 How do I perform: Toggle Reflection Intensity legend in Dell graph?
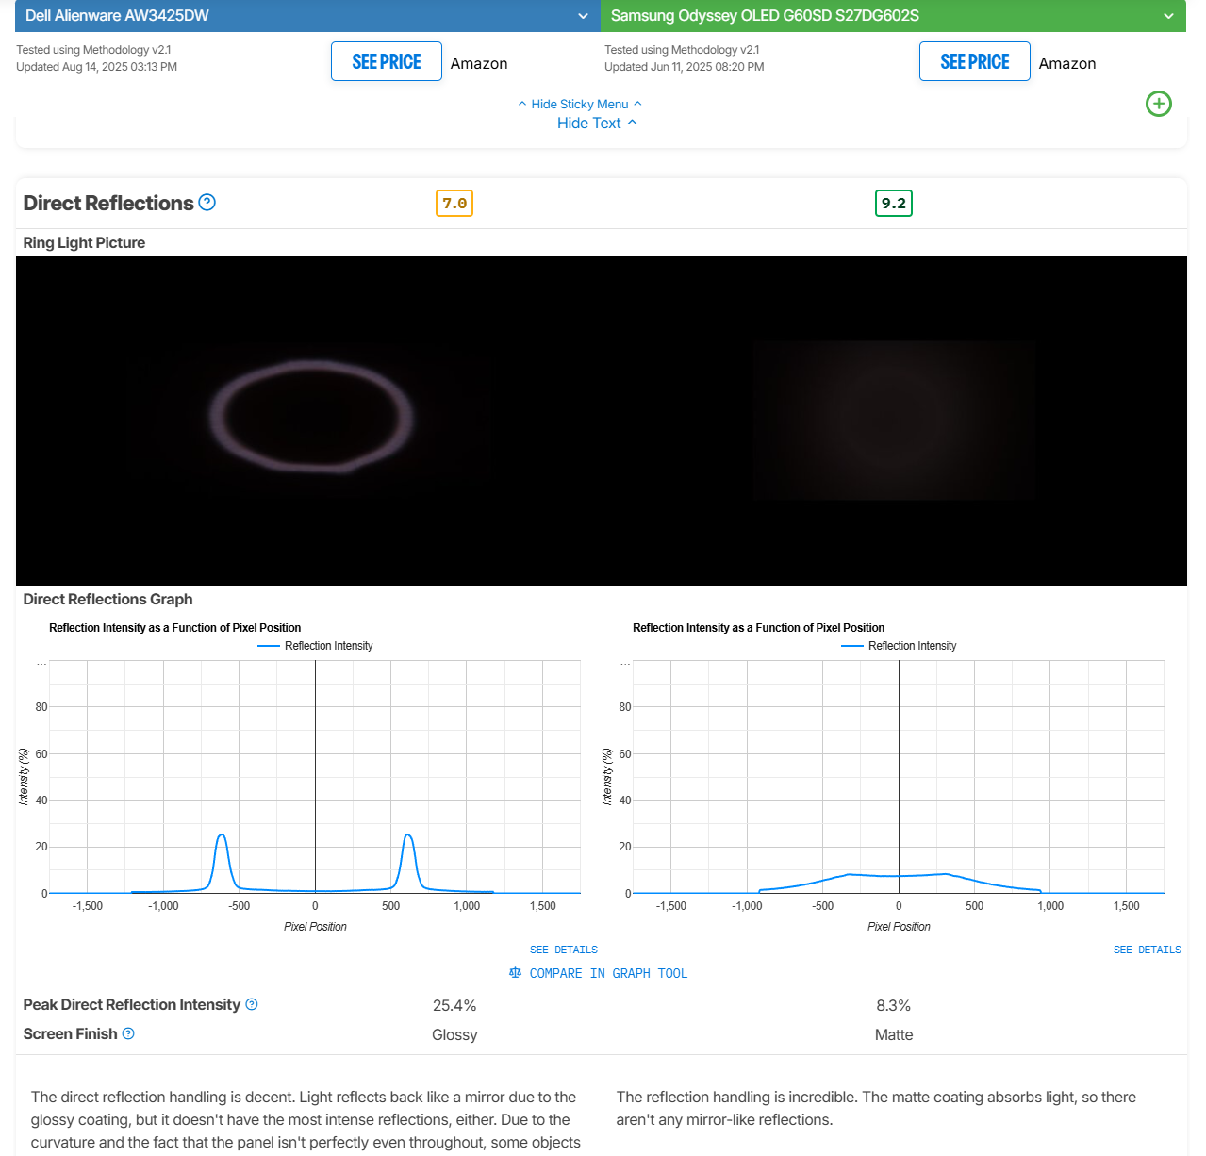[x=316, y=646]
